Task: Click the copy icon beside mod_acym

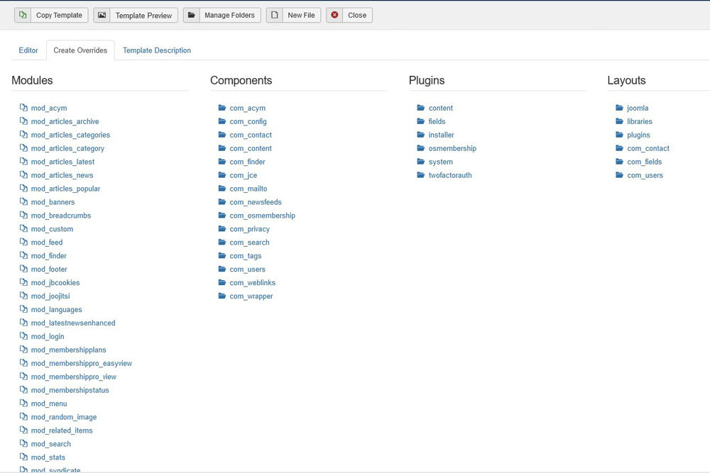Action: 23,108
